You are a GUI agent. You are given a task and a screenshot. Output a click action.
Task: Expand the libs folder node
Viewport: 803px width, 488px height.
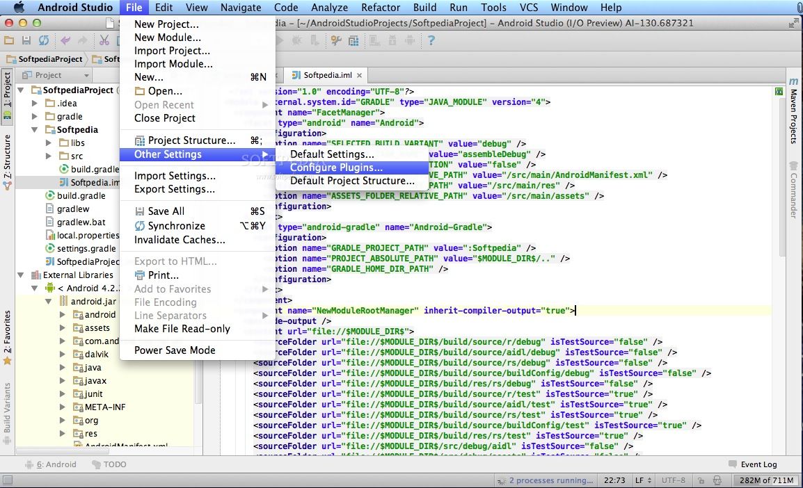(x=48, y=143)
